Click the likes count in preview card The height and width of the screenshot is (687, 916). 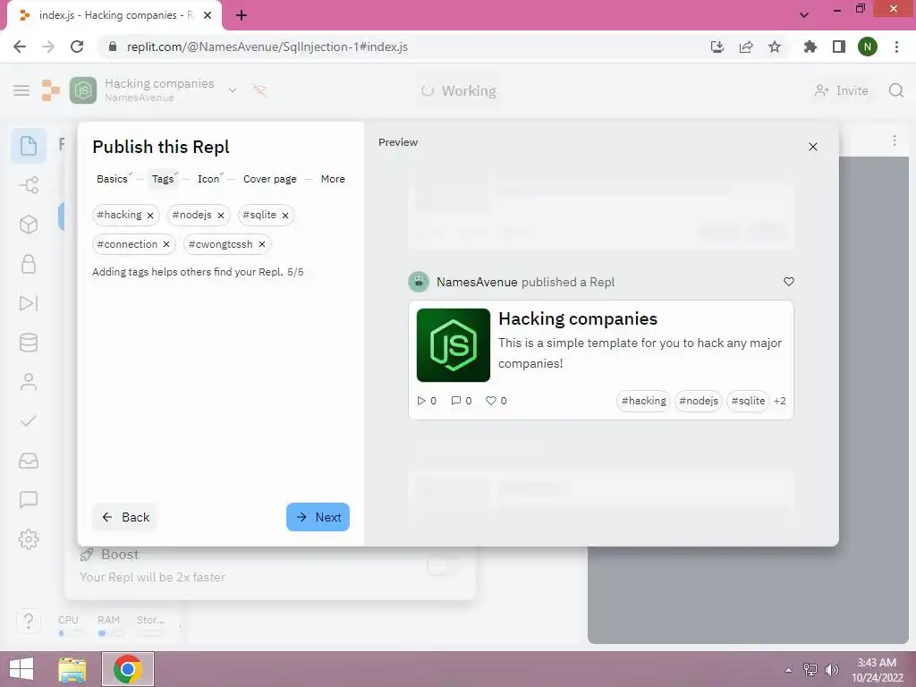[x=496, y=401]
